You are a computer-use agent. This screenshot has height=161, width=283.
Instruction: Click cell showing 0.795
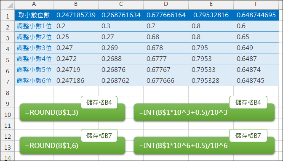click(x=211, y=48)
